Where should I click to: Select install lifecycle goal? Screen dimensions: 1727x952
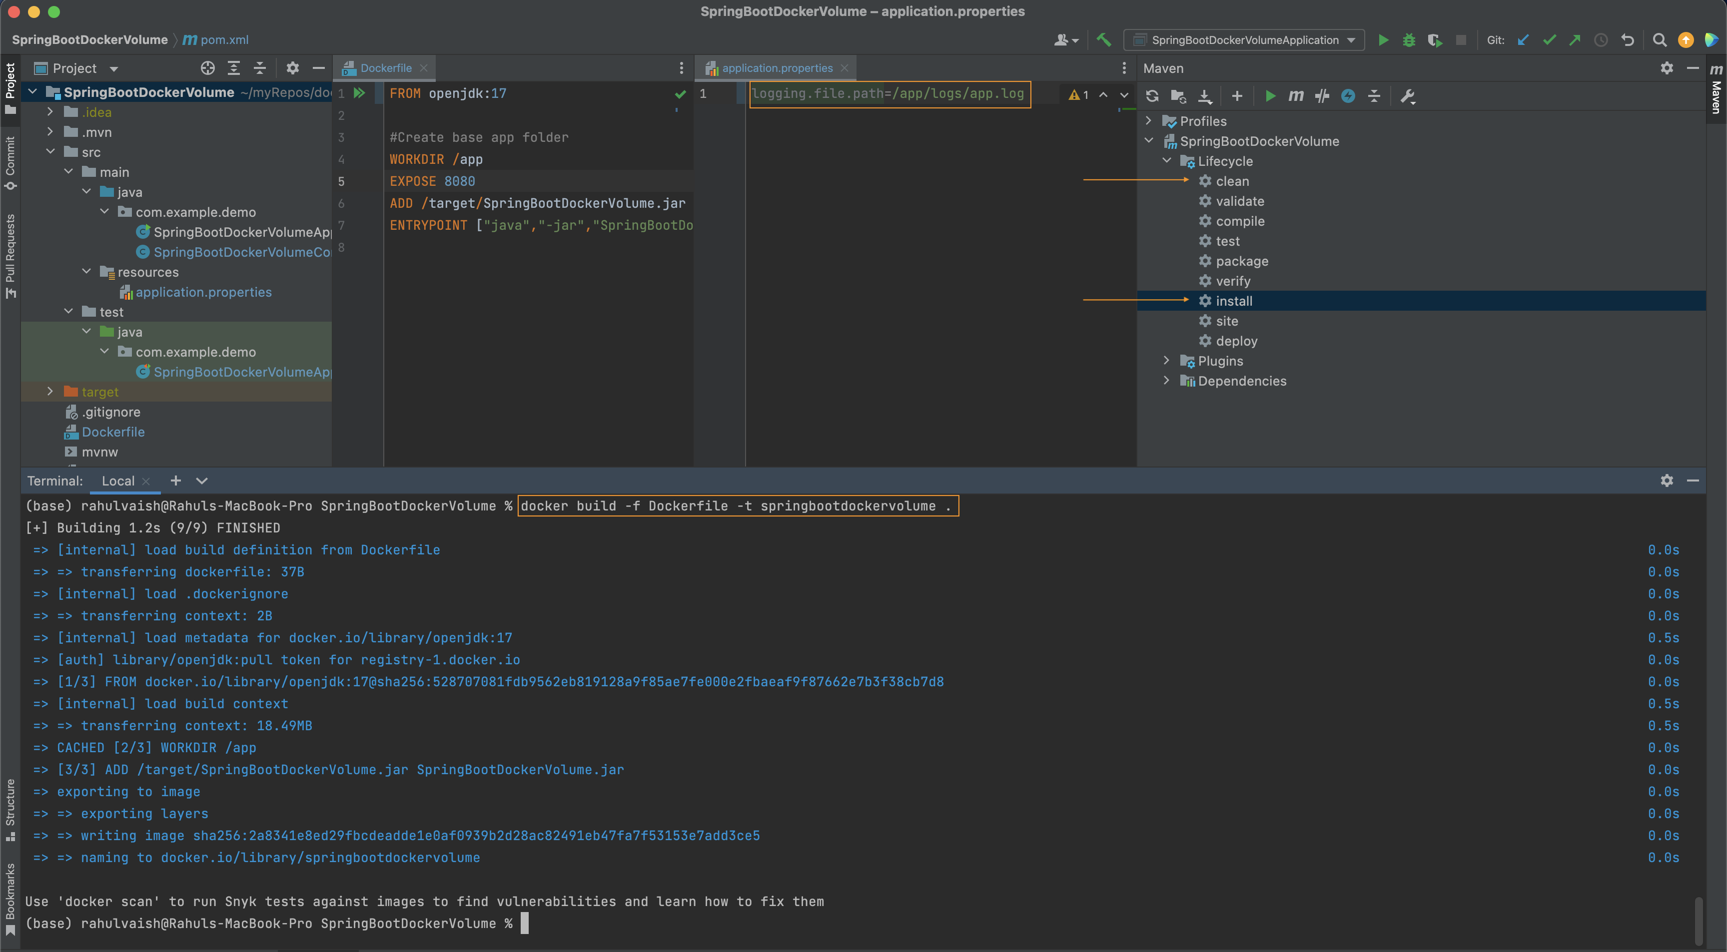point(1234,301)
